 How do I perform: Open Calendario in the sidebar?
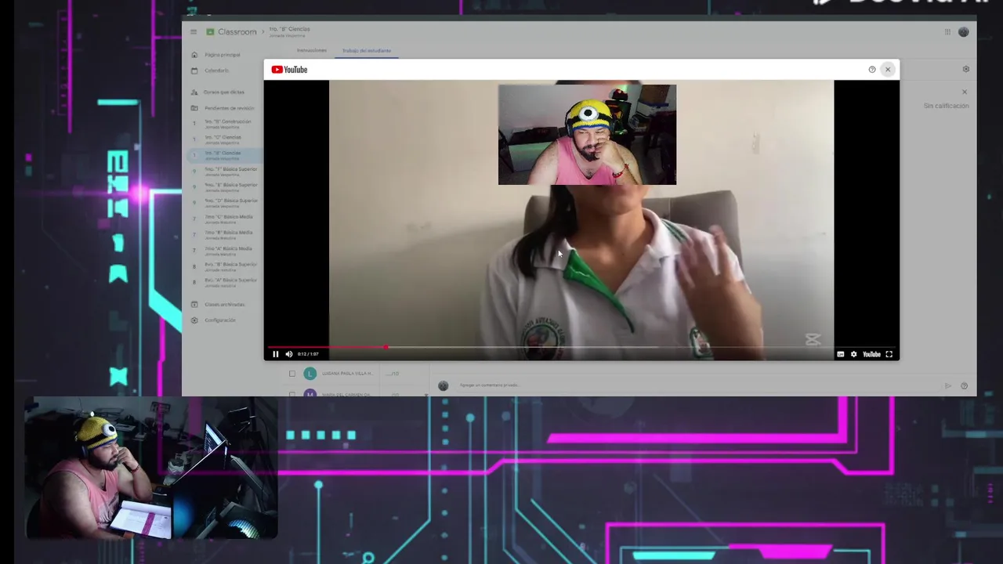click(217, 70)
